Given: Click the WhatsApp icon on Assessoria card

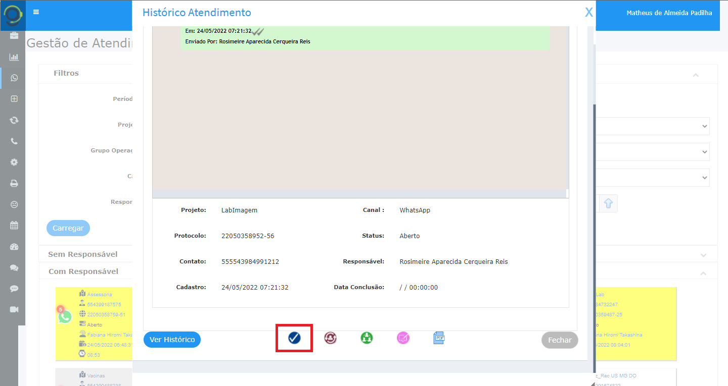Looking at the screenshot, I should tap(65, 317).
